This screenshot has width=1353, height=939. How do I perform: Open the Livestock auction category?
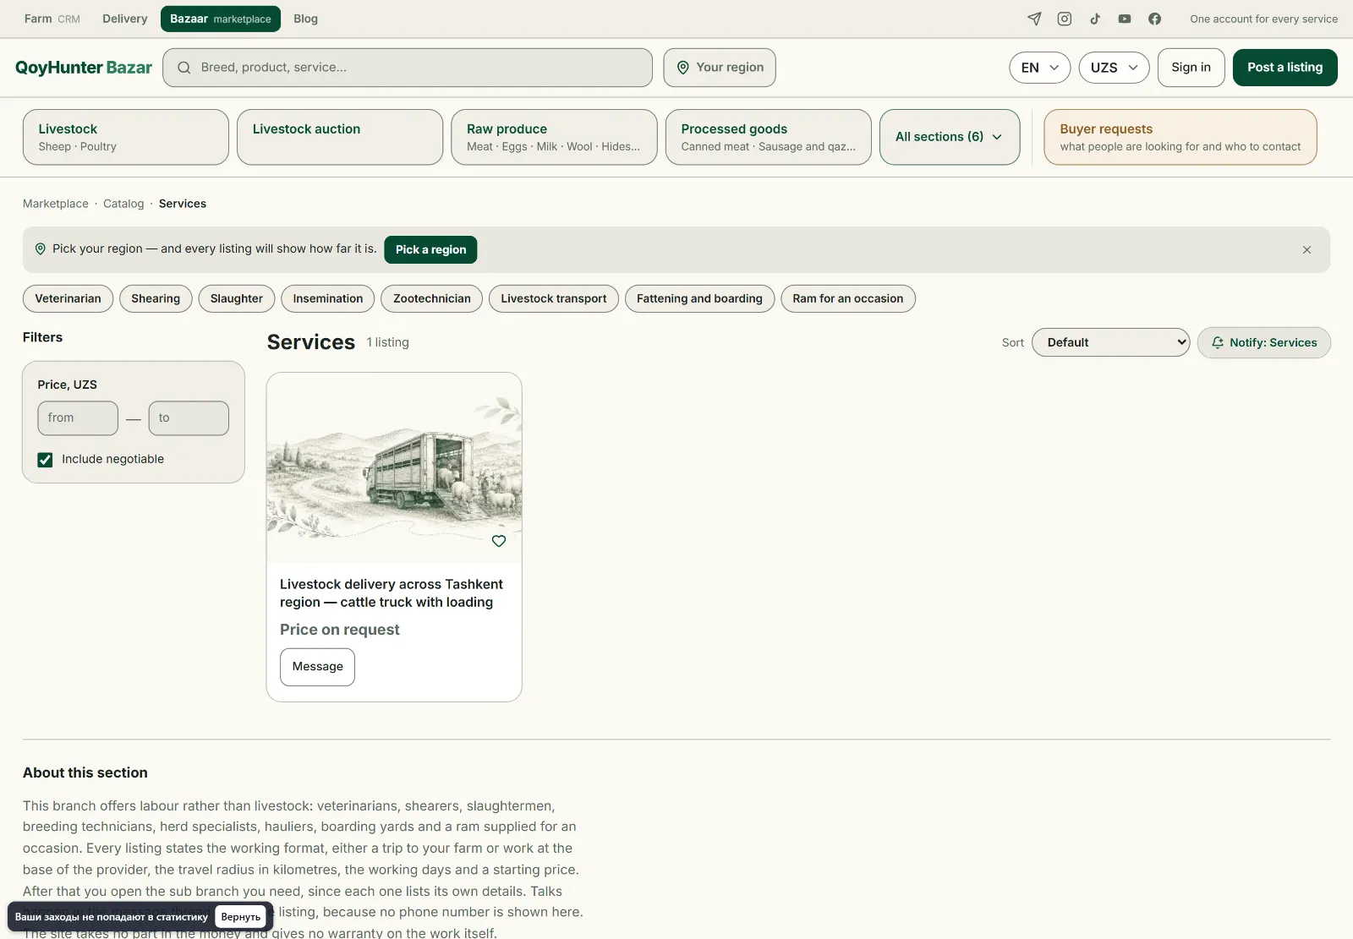tap(340, 137)
